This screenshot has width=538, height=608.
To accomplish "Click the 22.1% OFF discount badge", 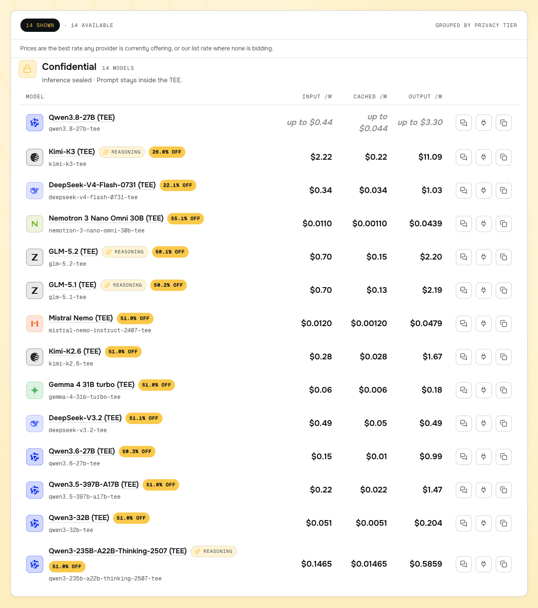I will (x=178, y=185).
